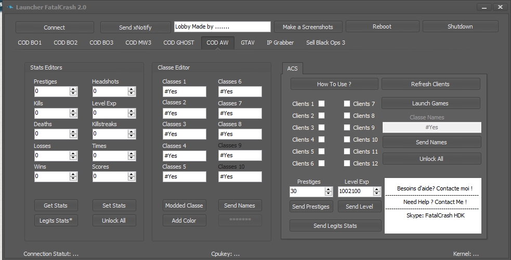Decrease the Deaths spinner value
The width and height of the screenshot is (511, 260).
[x=73, y=136]
